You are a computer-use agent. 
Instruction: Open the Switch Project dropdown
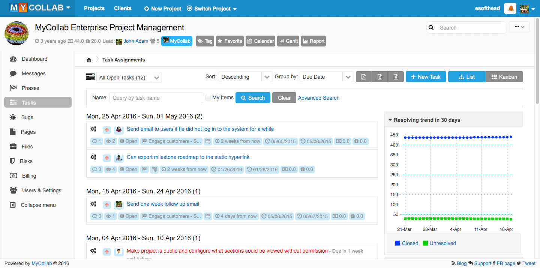coord(211,9)
